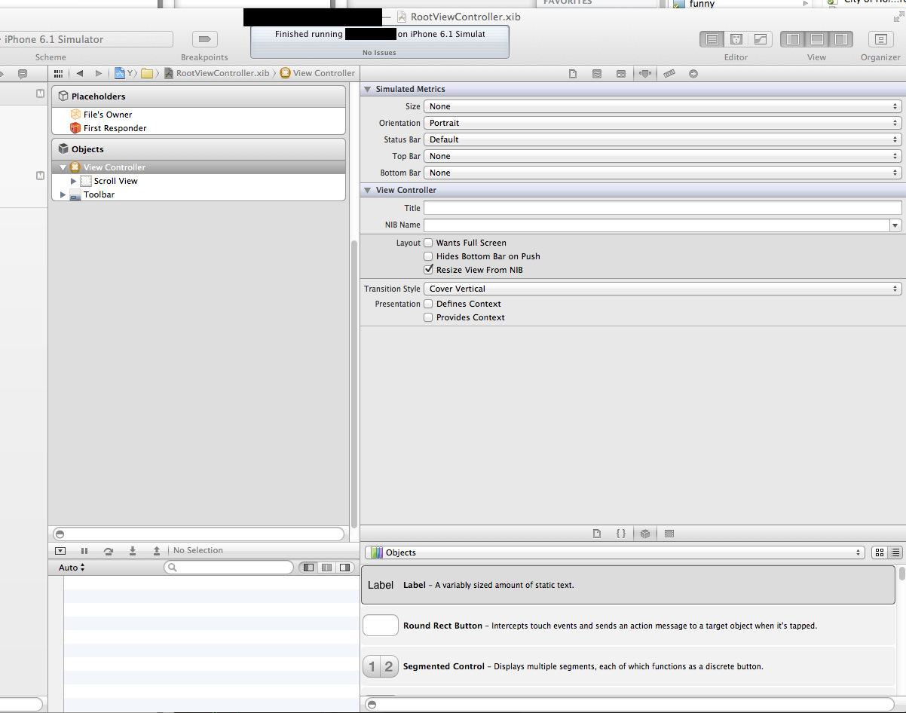Click RootViewController.xib in the jump bar
This screenshot has width=906, height=713.
[222, 73]
